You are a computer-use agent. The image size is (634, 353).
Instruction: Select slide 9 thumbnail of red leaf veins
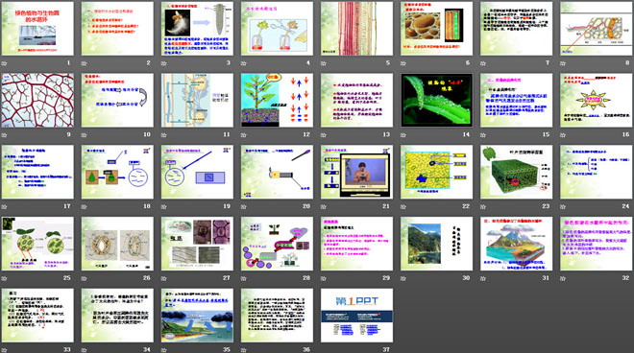tap(37, 100)
